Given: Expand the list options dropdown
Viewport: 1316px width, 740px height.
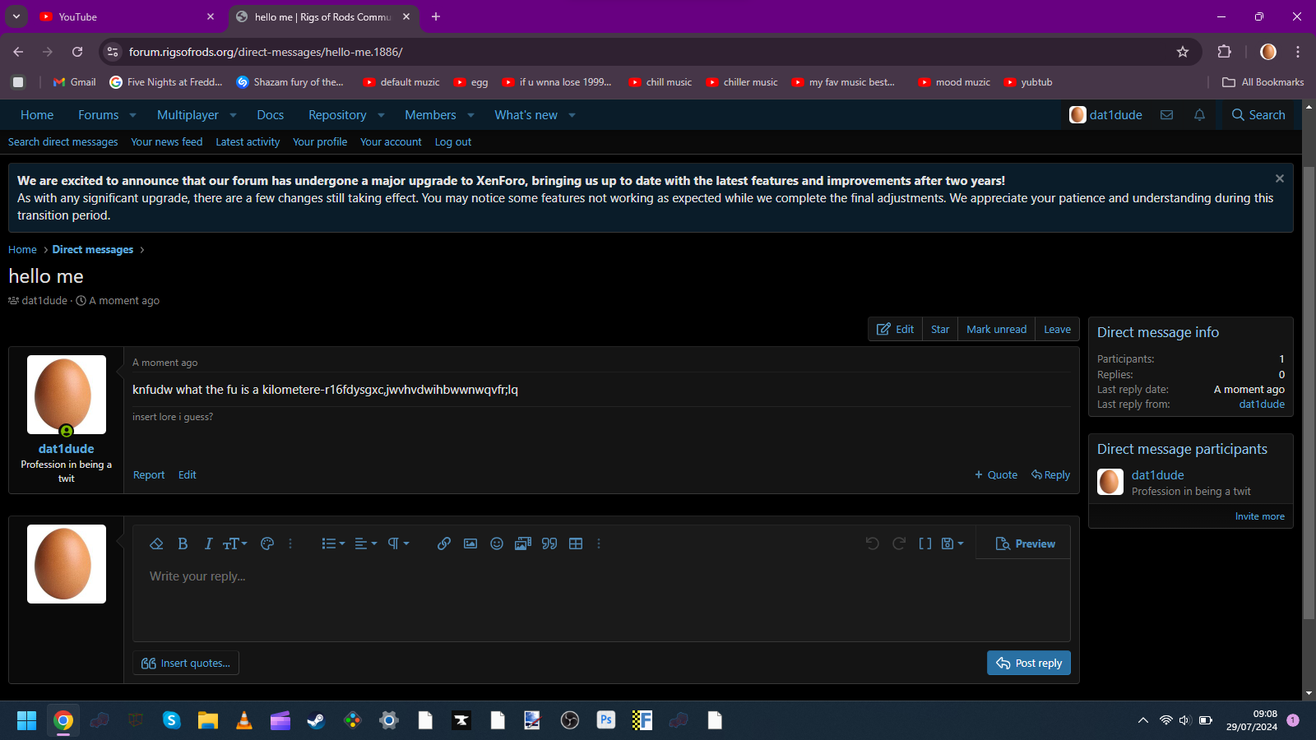Looking at the screenshot, I should tap(333, 543).
